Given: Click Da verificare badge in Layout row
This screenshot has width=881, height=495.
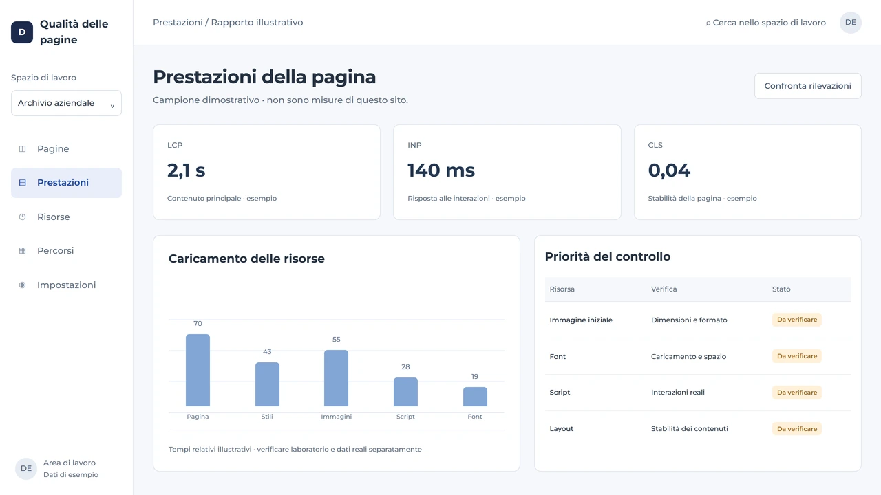Looking at the screenshot, I should 797,429.
